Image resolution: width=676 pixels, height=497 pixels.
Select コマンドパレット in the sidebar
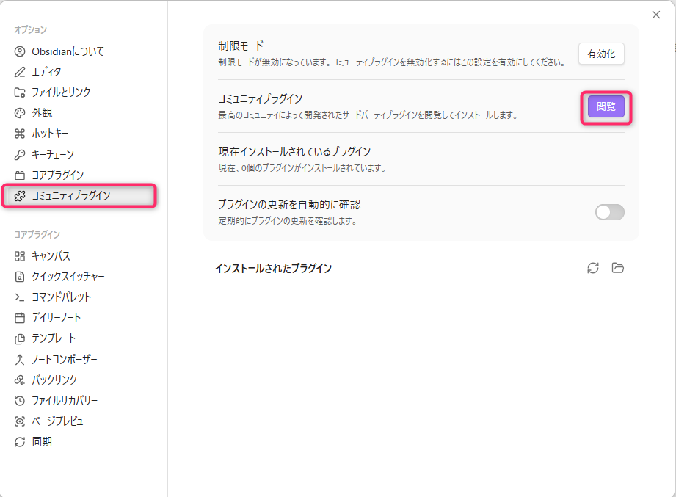tap(61, 297)
